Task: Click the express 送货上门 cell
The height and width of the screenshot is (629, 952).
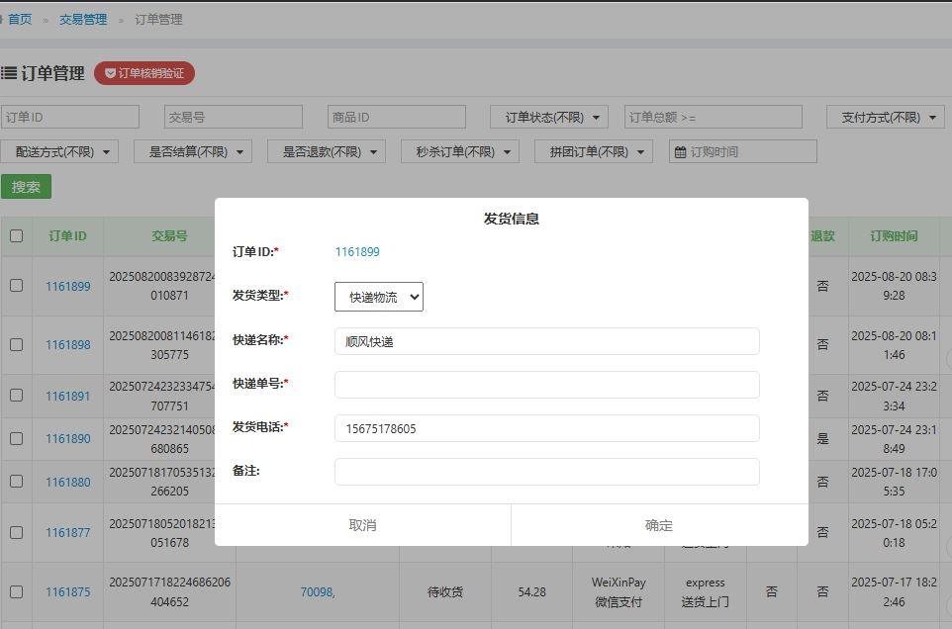Action: point(705,592)
